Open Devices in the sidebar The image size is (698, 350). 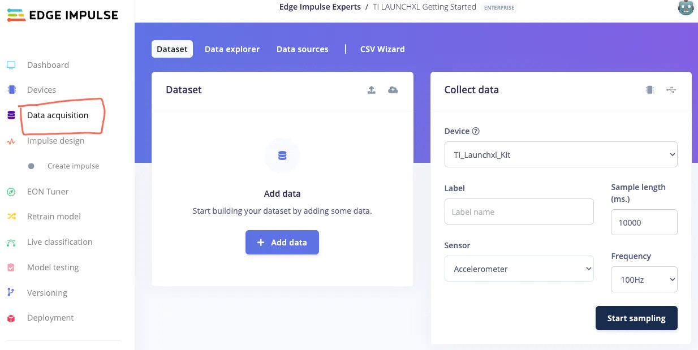[41, 90]
